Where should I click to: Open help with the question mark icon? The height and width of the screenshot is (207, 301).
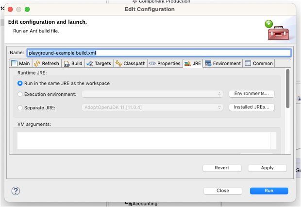pyautogui.click(x=16, y=191)
